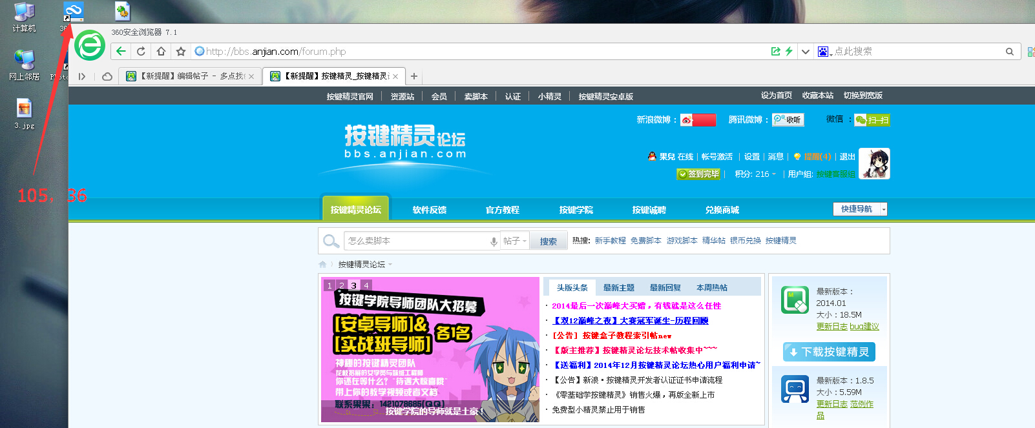1035x428 pixels.
Task: Click the share icon in address bar
Action: coord(775,51)
